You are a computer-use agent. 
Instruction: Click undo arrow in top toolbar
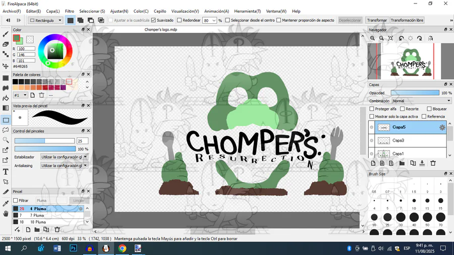pos(8,20)
